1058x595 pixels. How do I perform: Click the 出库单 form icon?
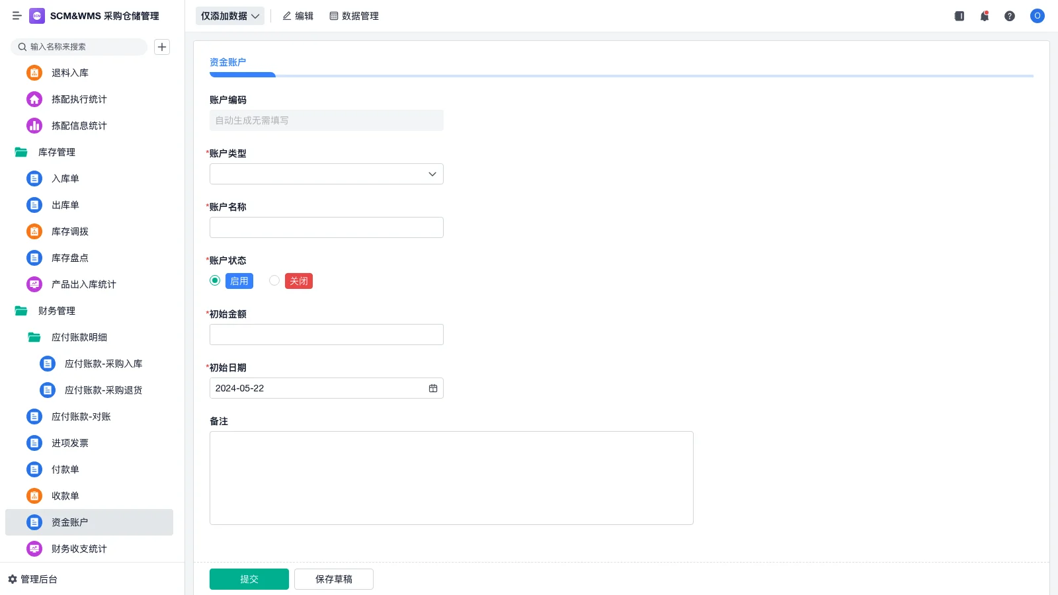(34, 205)
